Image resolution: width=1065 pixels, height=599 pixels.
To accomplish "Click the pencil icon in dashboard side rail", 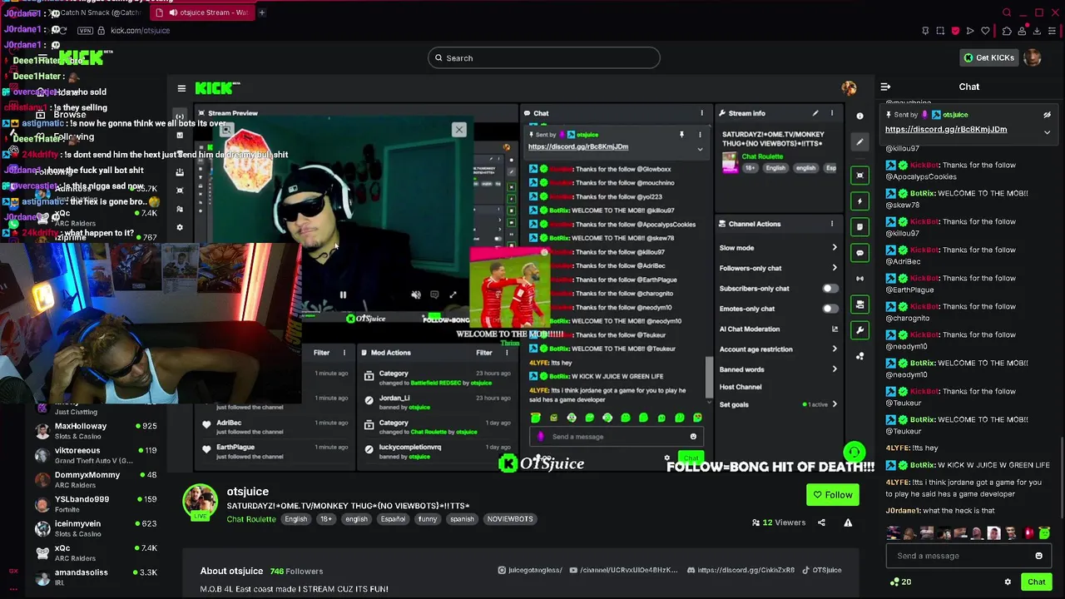I will click(x=860, y=142).
